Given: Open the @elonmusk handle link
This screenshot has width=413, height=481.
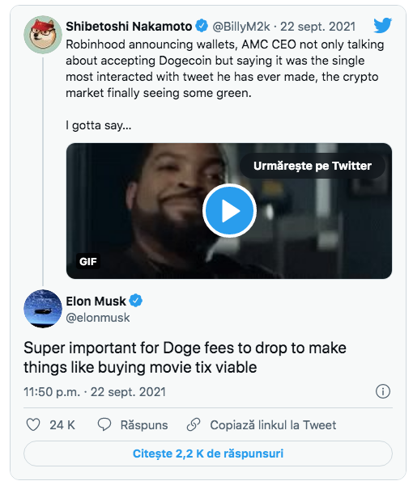Looking at the screenshot, I should click(98, 318).
